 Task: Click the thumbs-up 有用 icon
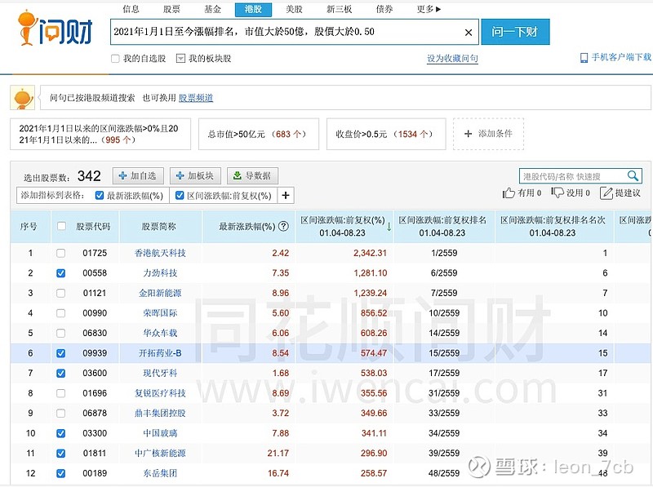[509, 193]
